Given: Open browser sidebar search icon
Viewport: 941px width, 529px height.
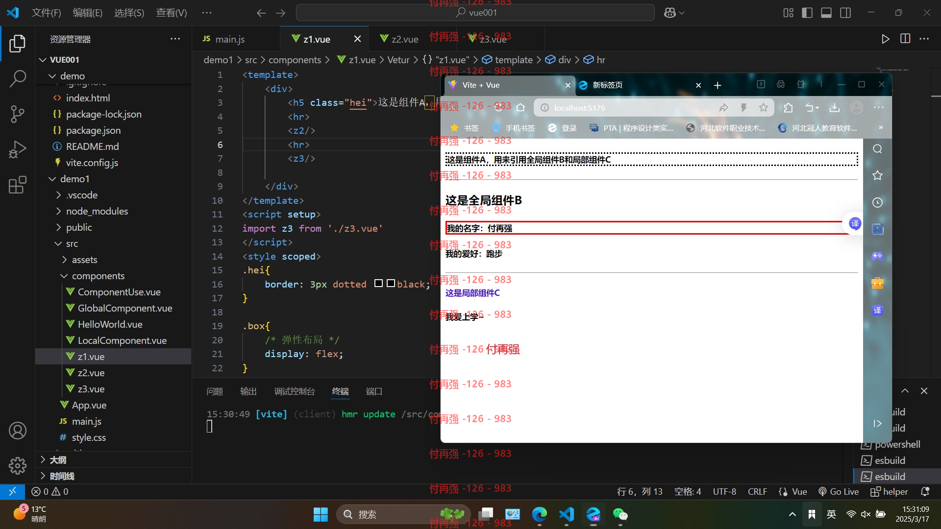Looking at the screenshot, I should pyautogui.click(x=877, y=149).
